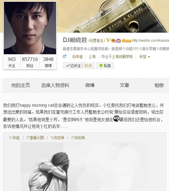Open the 文章 articles tab
The width and height of the screenshot is (169, 191).
(124, 85)
